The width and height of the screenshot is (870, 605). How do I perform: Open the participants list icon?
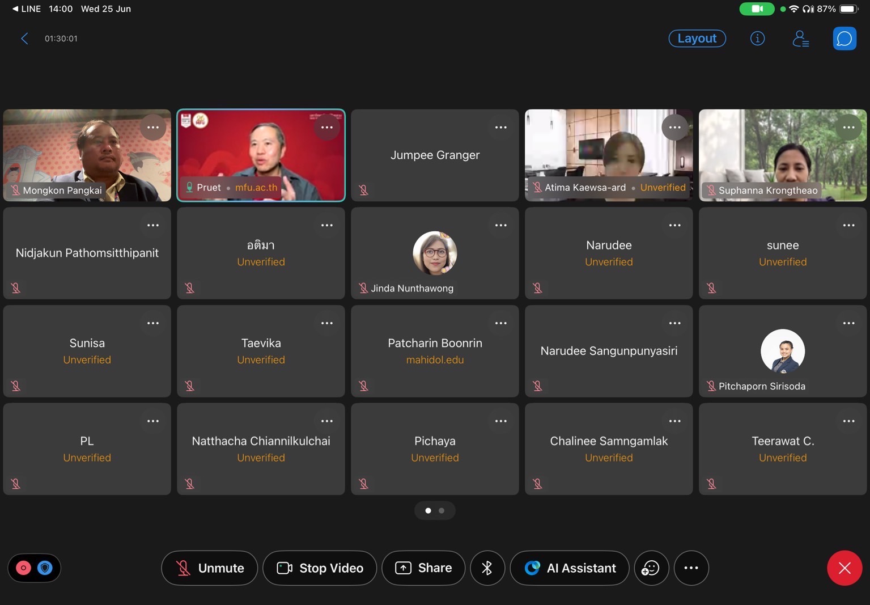pyautogui.click(x=800, y=39)
